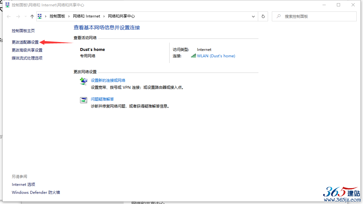Click the 设置新的连接或网络 network icon

83,81
